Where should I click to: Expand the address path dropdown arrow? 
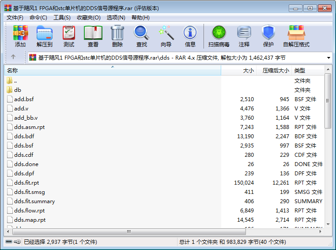pyautogui.click(x=329, y=58)
